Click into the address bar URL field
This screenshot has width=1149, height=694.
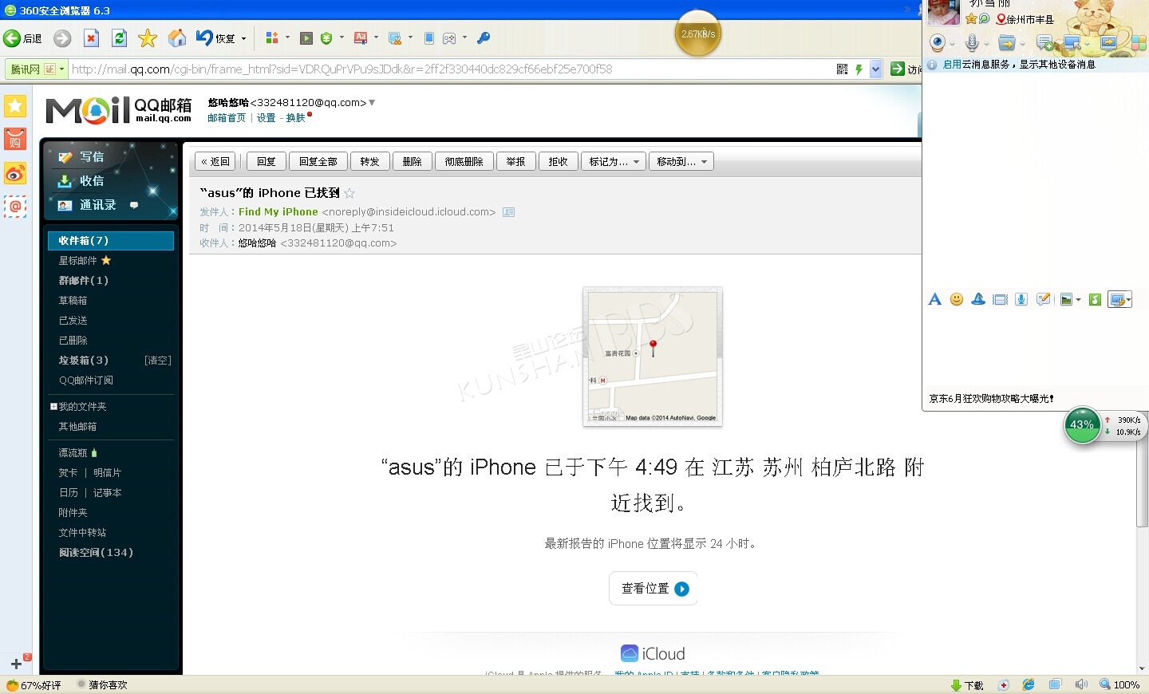click(x=451, y=69)
